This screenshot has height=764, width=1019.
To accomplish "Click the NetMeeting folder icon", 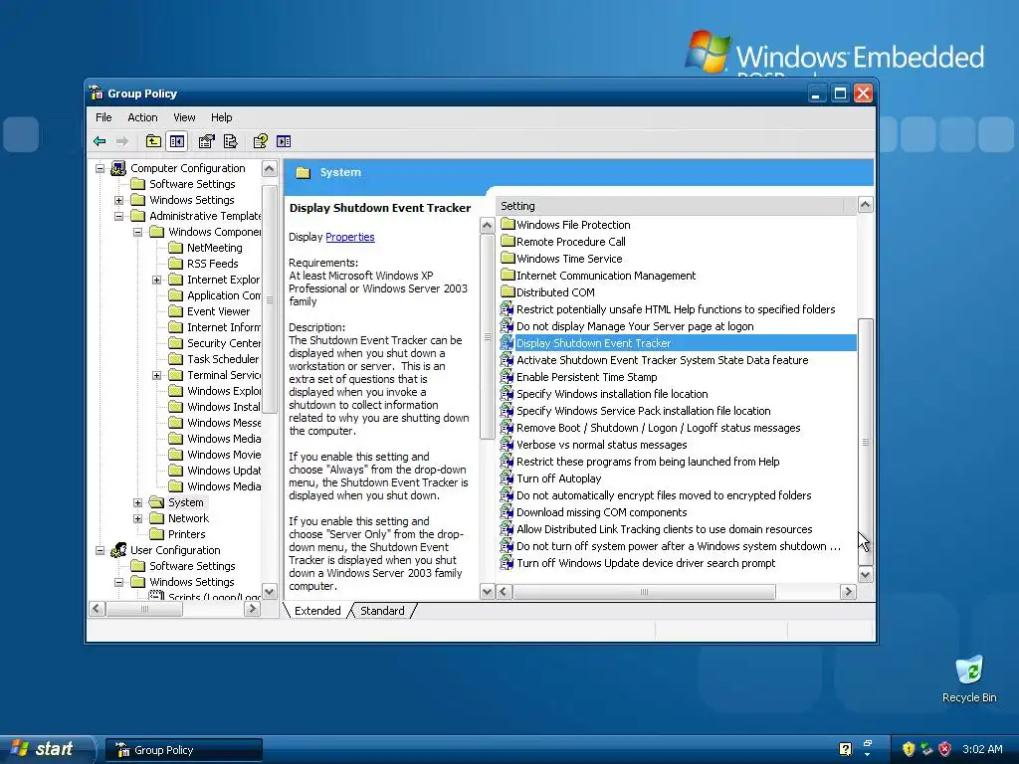I will pos(175,248).
